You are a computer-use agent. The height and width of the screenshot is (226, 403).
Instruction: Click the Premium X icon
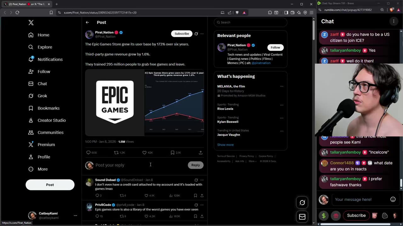click(x=31, y=145)
